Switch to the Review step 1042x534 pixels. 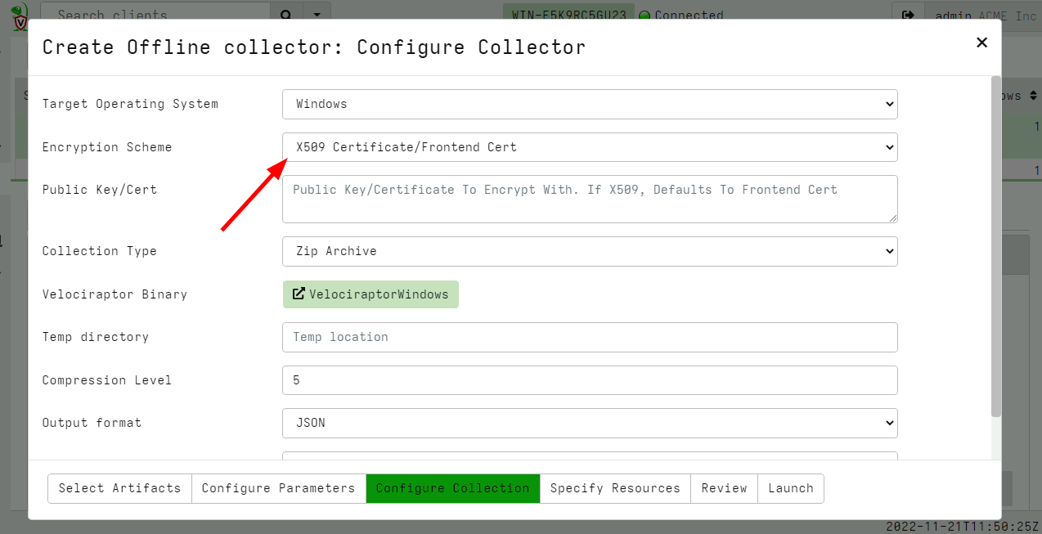pos(724,488)
